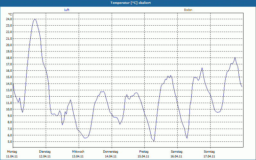The image size is (256, 160).
Task: Click the Montag day label
Action: pos(12,152)
